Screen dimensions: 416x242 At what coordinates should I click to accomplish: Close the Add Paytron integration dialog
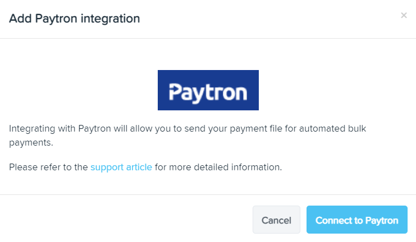(404, 15)
